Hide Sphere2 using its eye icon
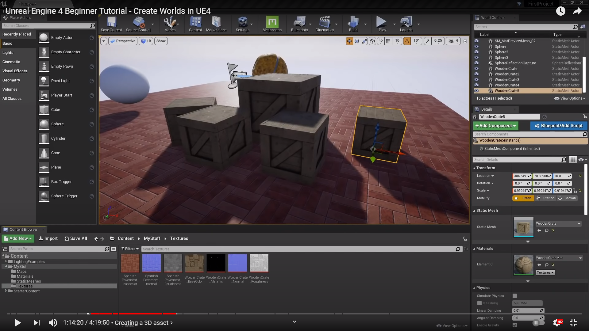Image resolution: width=589 pixels, height=331 pixels. tap(476, 52)
